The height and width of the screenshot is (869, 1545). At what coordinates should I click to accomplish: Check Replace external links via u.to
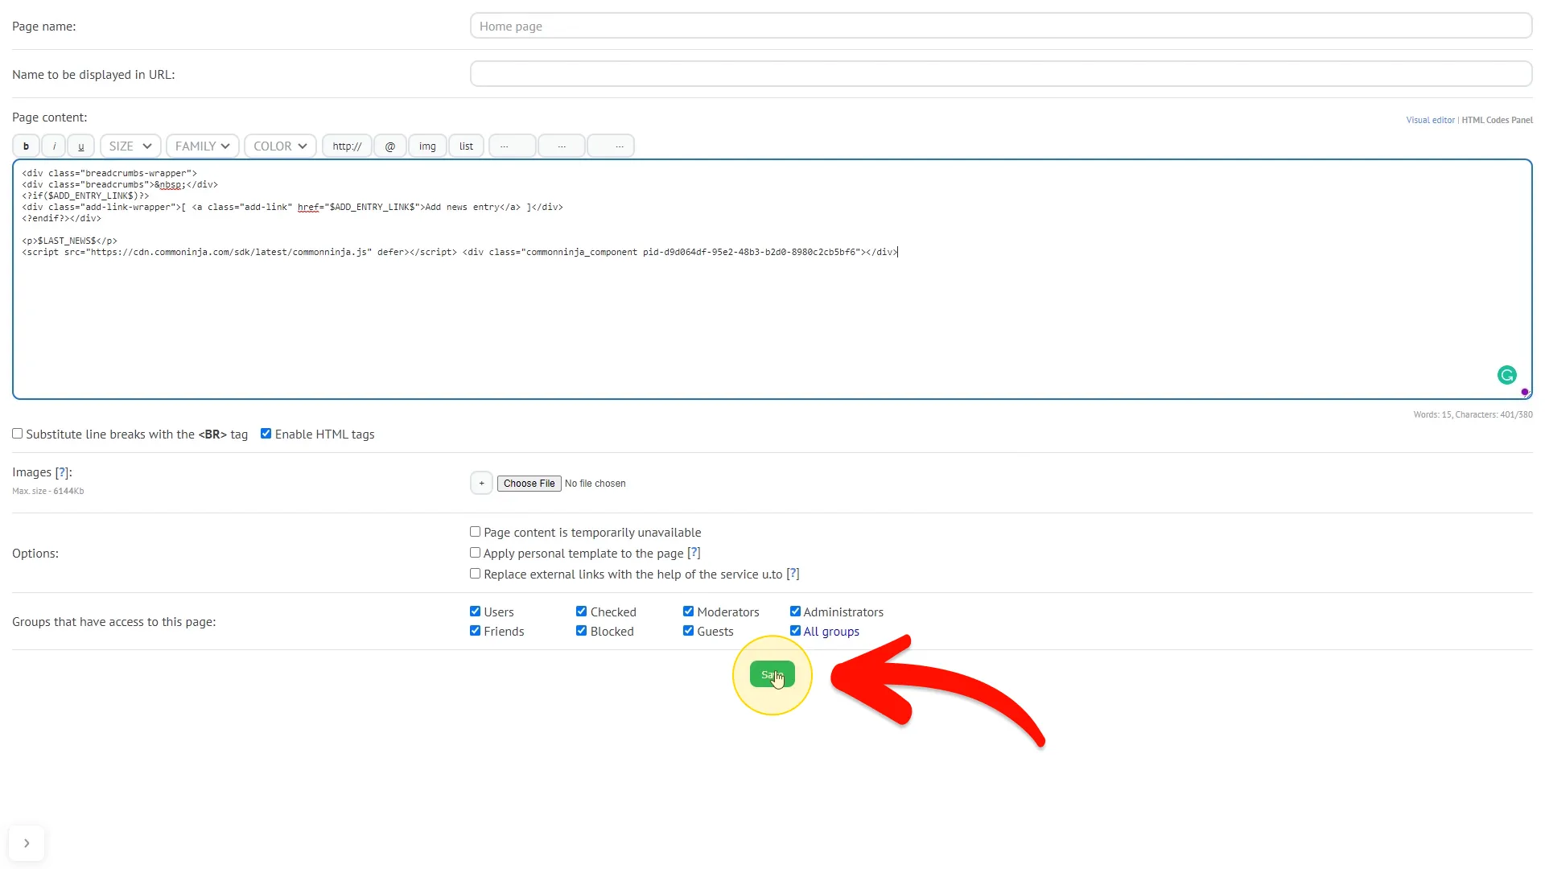click(x=475, y=574)
